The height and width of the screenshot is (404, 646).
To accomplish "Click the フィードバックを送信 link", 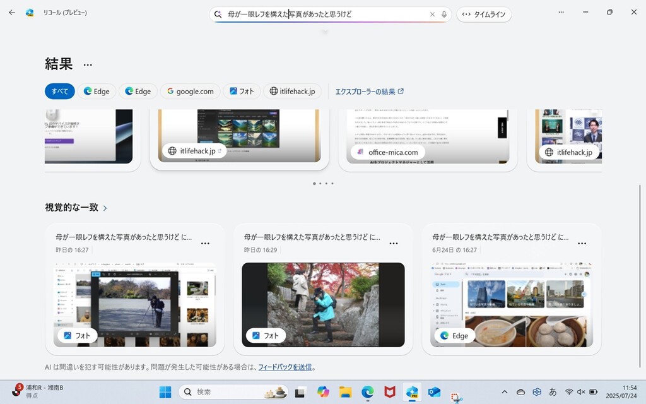I will tap(285, 367).
